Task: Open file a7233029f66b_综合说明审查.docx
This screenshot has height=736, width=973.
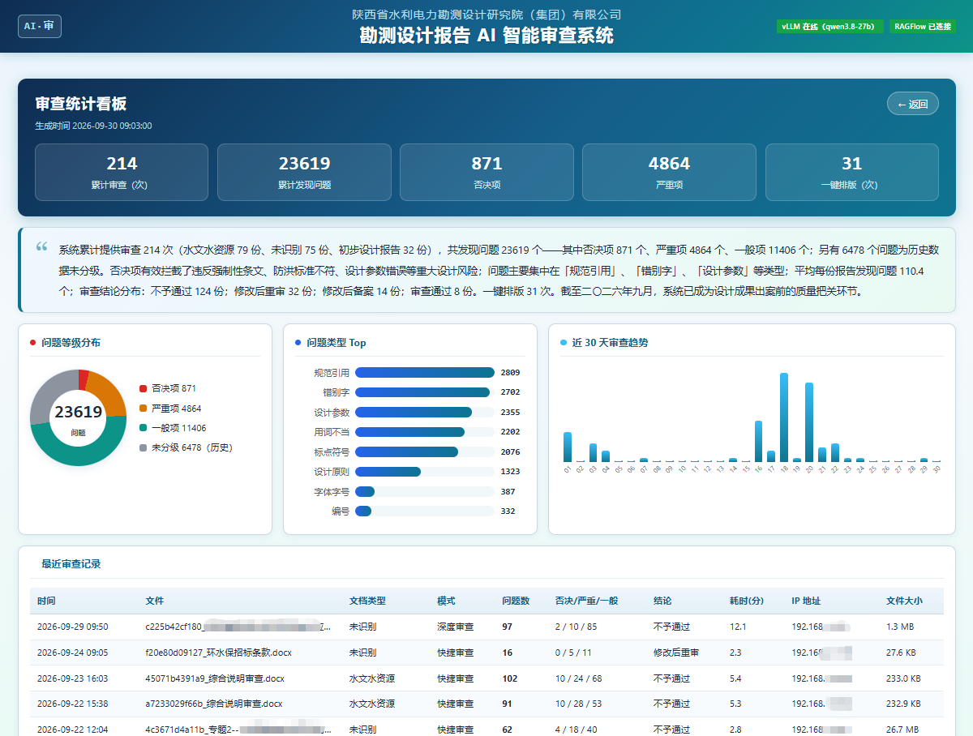Action: (215, 704)
